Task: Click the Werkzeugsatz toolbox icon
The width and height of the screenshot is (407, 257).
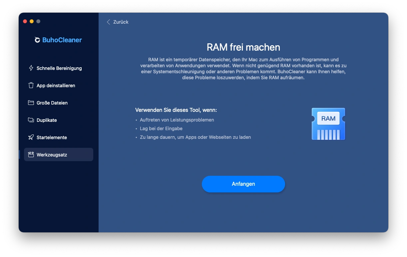Action: tap(31, 155)
